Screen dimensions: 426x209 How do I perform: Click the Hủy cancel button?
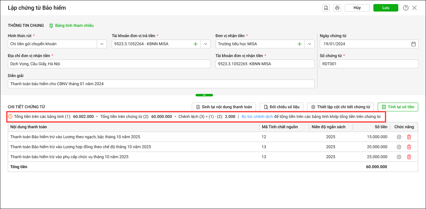point(357,8)
